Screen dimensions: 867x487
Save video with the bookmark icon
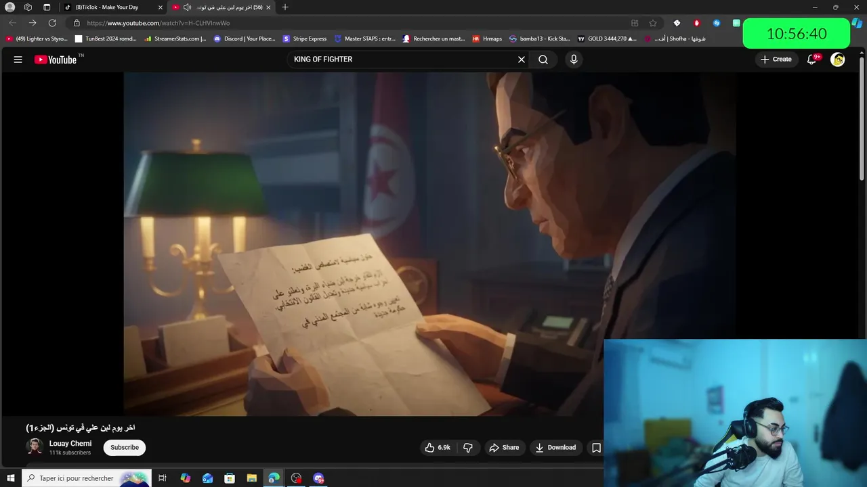coord(596,448)
